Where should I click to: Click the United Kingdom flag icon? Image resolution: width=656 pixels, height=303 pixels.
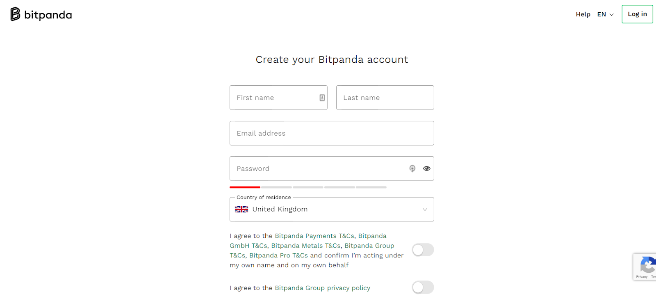(x=241, y=209)
